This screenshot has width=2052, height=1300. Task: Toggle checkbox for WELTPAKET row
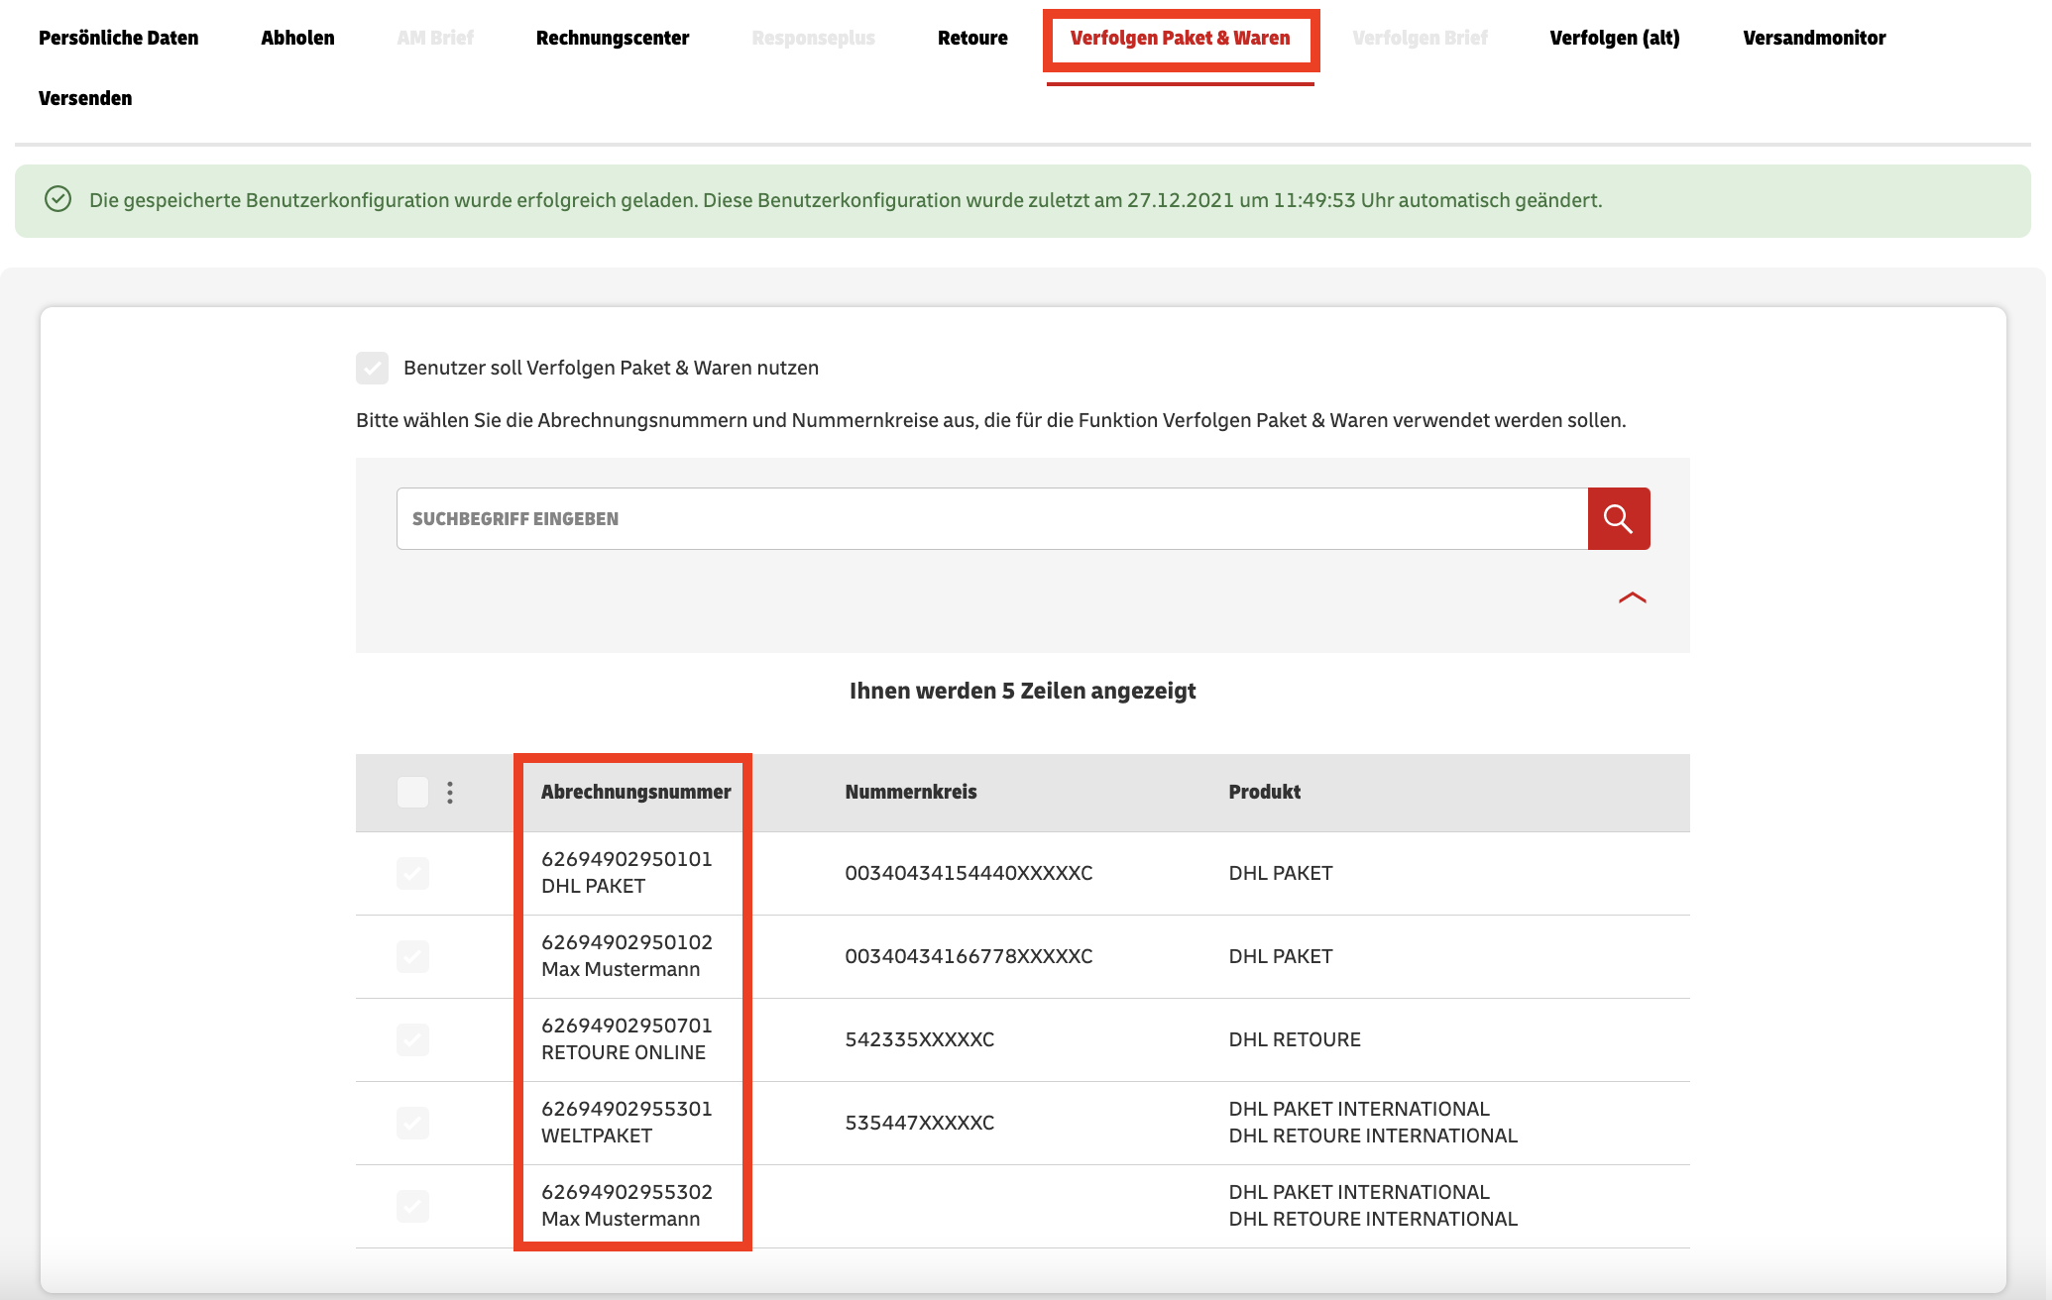(x=412, y=1123)
